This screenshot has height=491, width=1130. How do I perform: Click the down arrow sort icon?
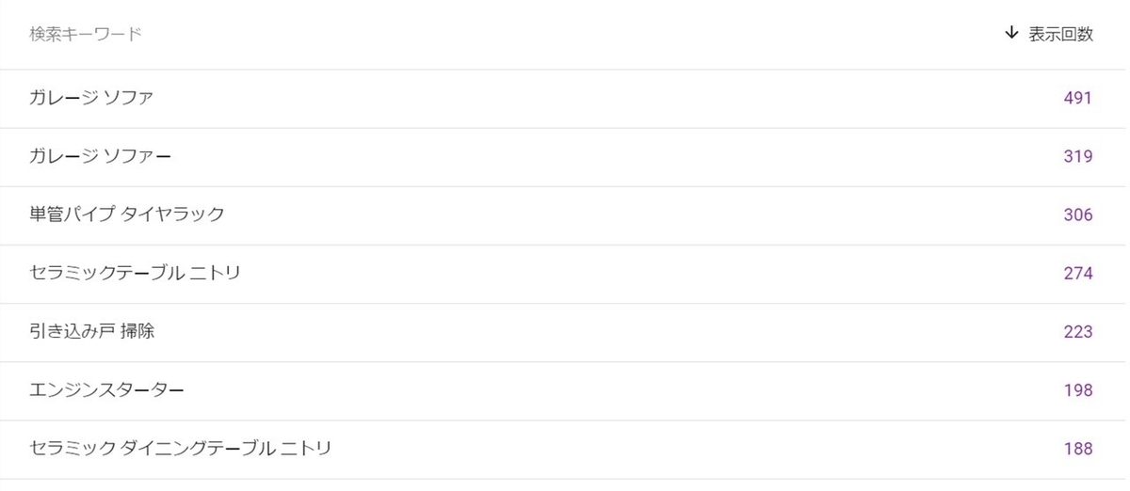pos(1012,33)
